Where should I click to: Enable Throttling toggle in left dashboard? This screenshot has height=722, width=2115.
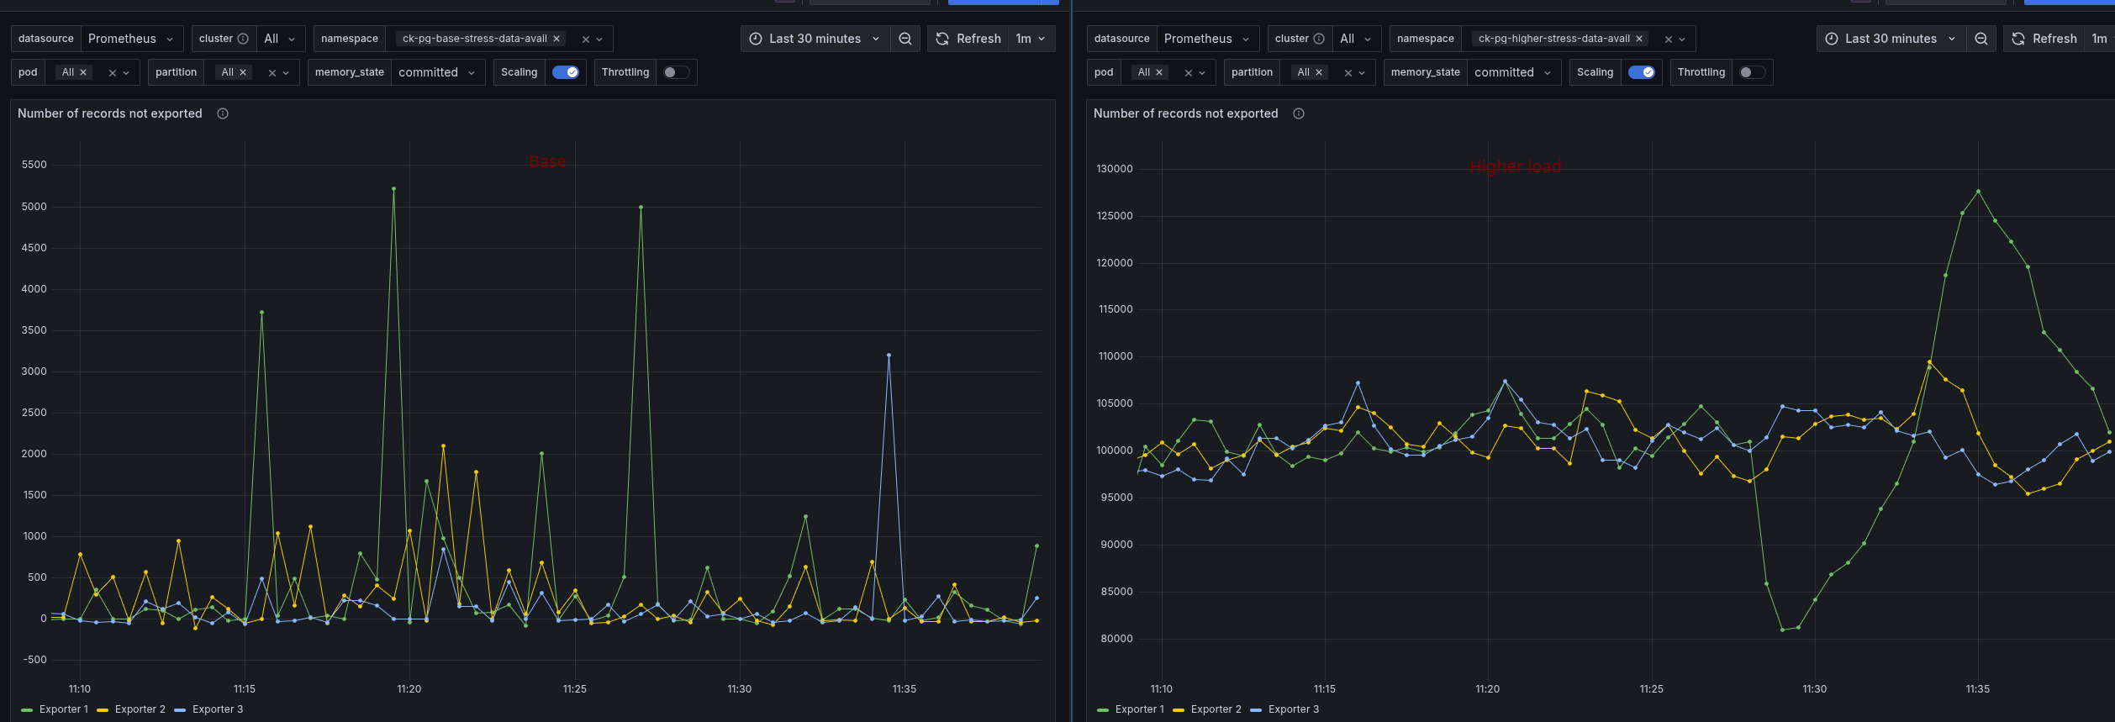[676, 72]
